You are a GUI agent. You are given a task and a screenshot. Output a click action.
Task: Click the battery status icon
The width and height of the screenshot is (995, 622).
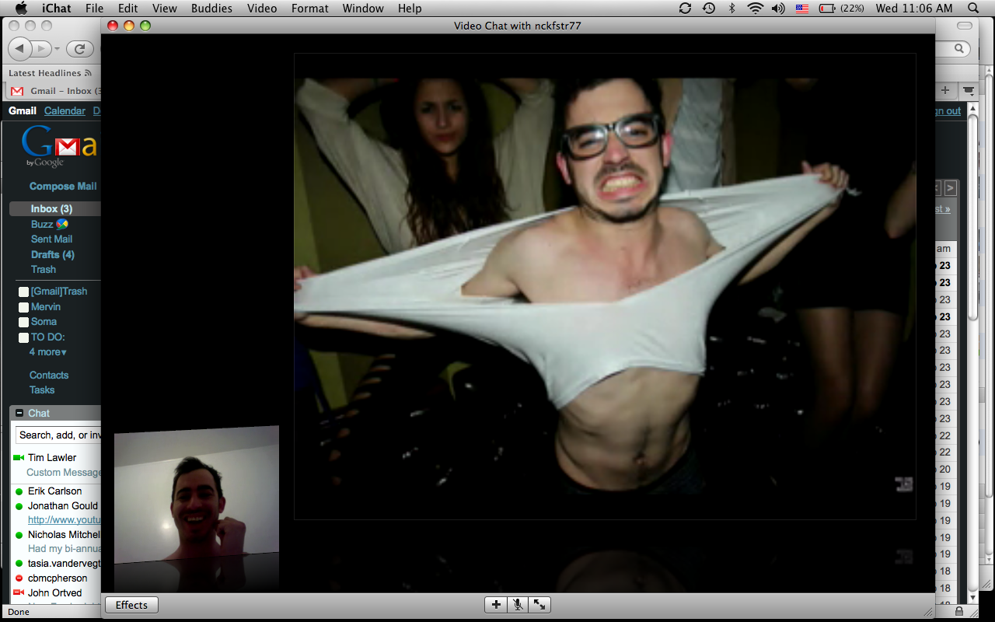(827, 9)
